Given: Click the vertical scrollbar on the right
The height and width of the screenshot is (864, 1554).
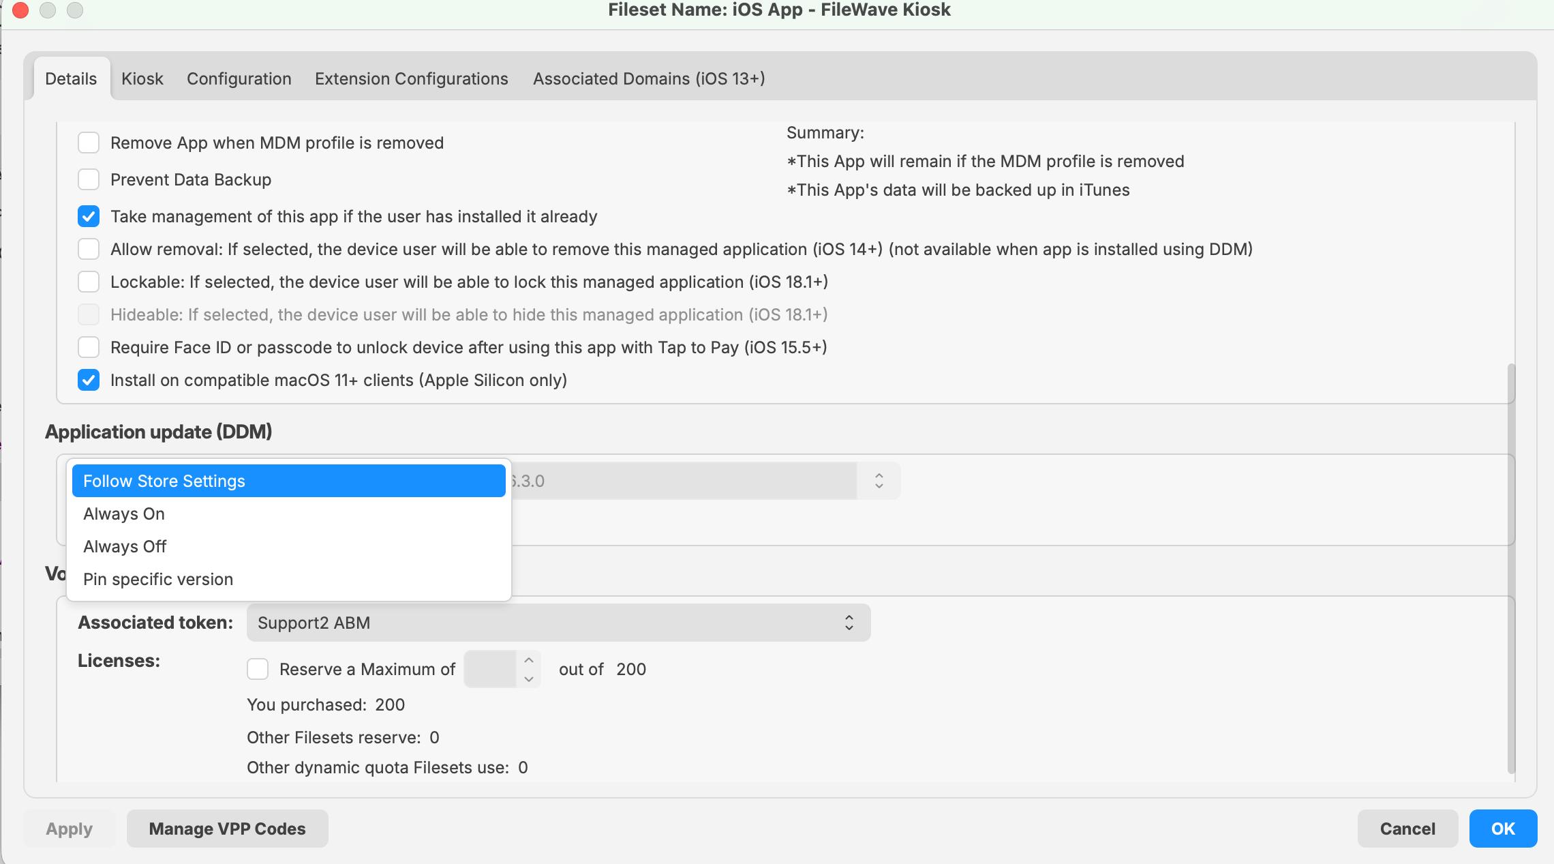Looking at the screenshot, I should [1511, 567].
